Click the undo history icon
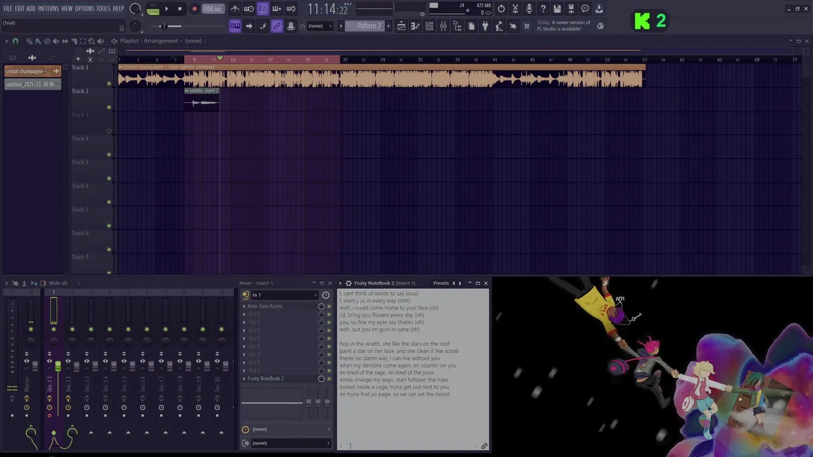813x457 pixels. pyautogui.click(x=501, y=9)
